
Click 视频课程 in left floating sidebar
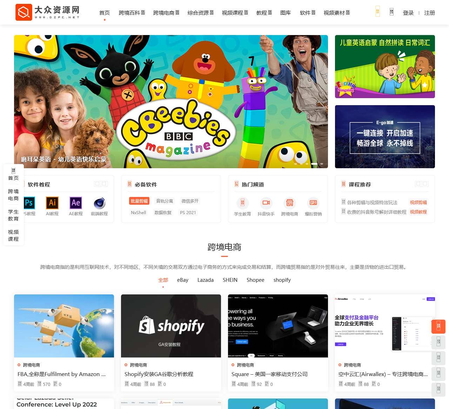pos(13,236)
